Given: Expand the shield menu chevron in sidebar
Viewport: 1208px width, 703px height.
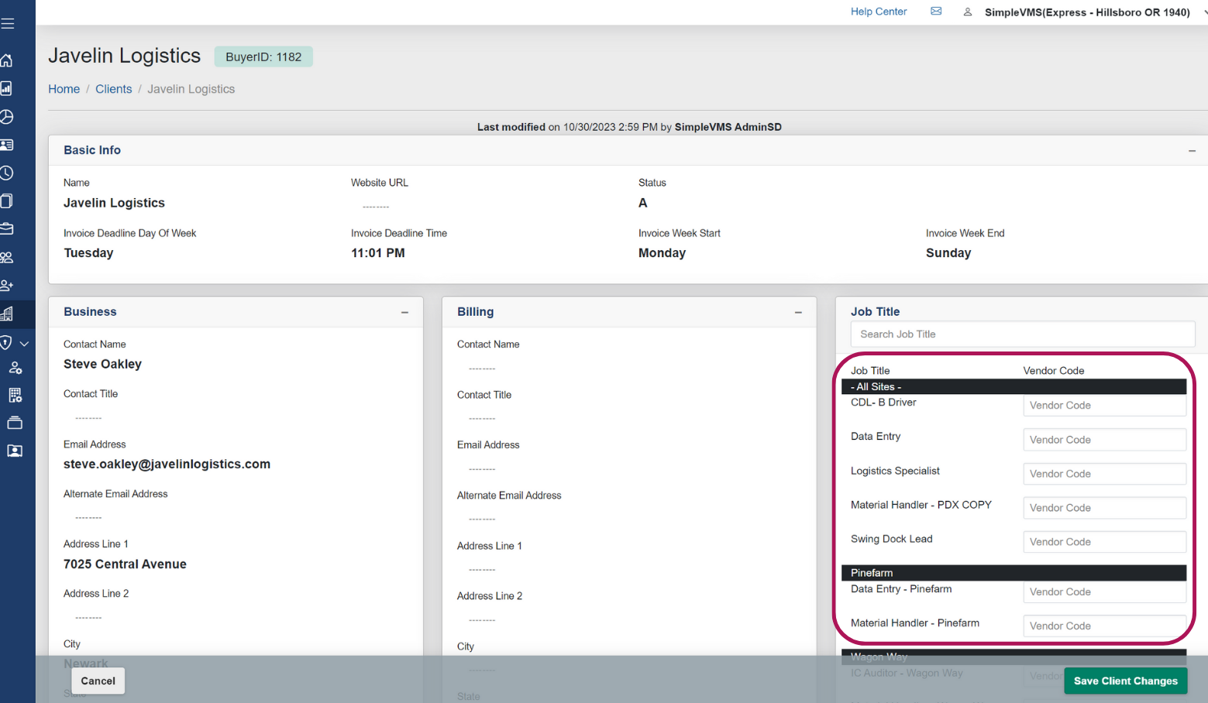Looking at the screenshot, I should (24, 343).
